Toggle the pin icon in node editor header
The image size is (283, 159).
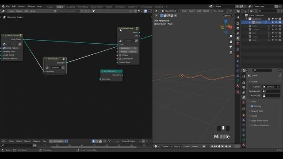coord(93,11)
